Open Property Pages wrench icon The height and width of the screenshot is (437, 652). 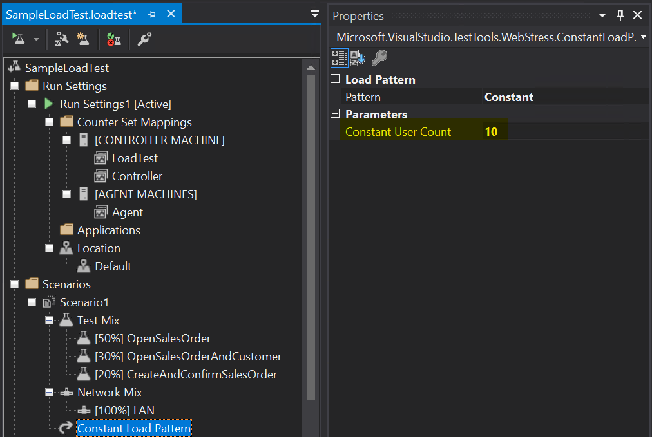[x=379, y=58]
